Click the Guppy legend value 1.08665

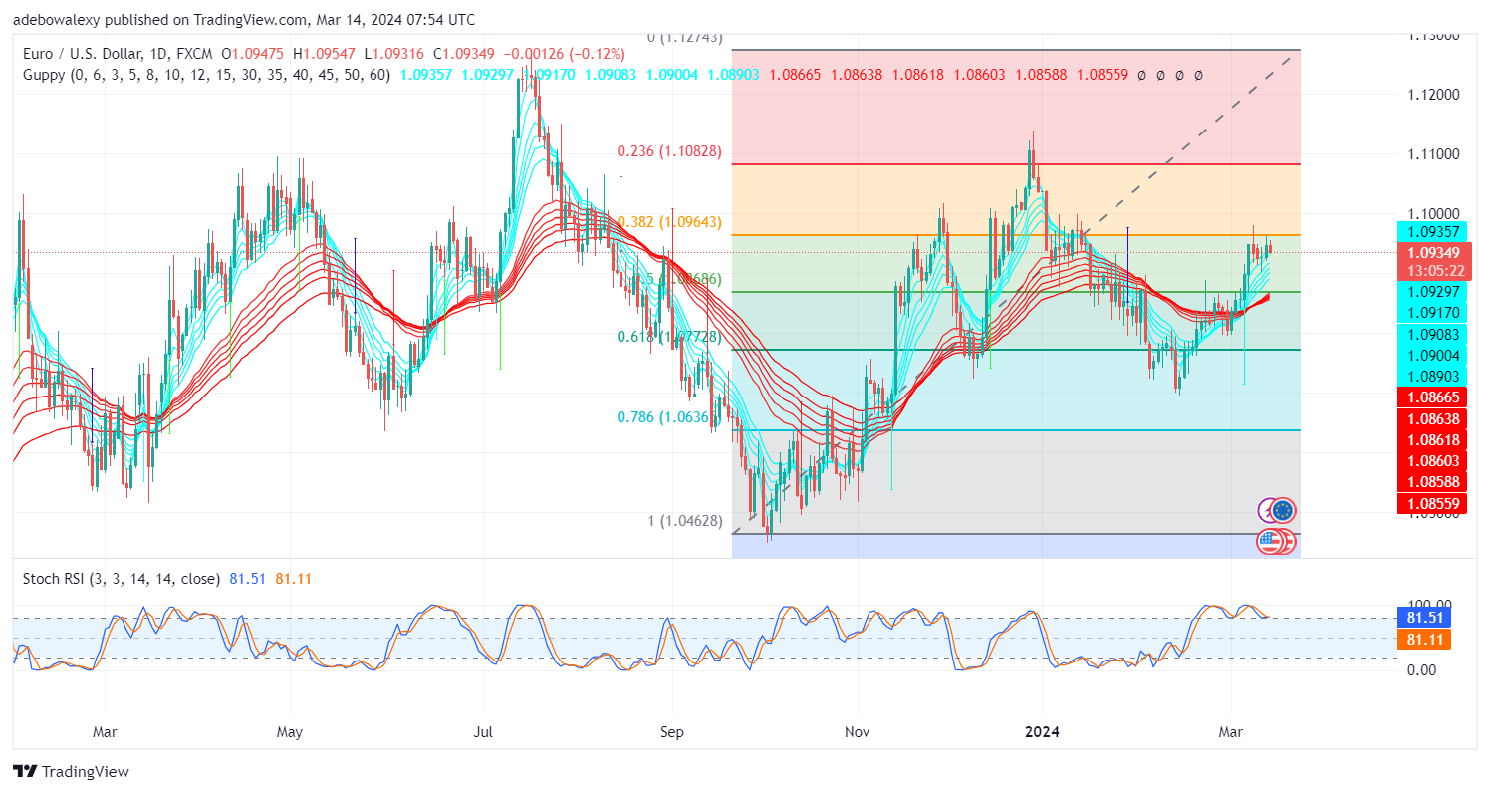coord(796,75)
